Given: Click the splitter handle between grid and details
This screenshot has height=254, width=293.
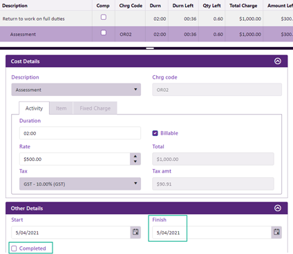Looking at the screenshot, I should pyautogui.click(x=150, y=48).
